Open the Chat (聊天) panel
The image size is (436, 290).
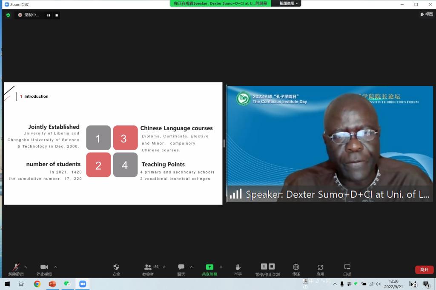point(181,267)
